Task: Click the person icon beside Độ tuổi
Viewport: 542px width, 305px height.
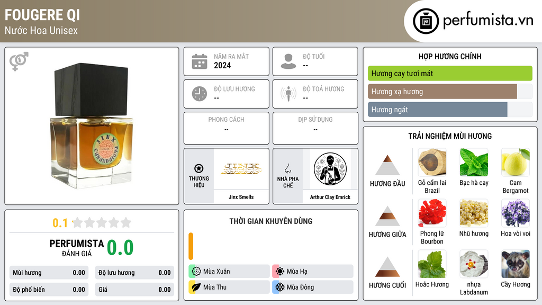Action: coord(288,61)
